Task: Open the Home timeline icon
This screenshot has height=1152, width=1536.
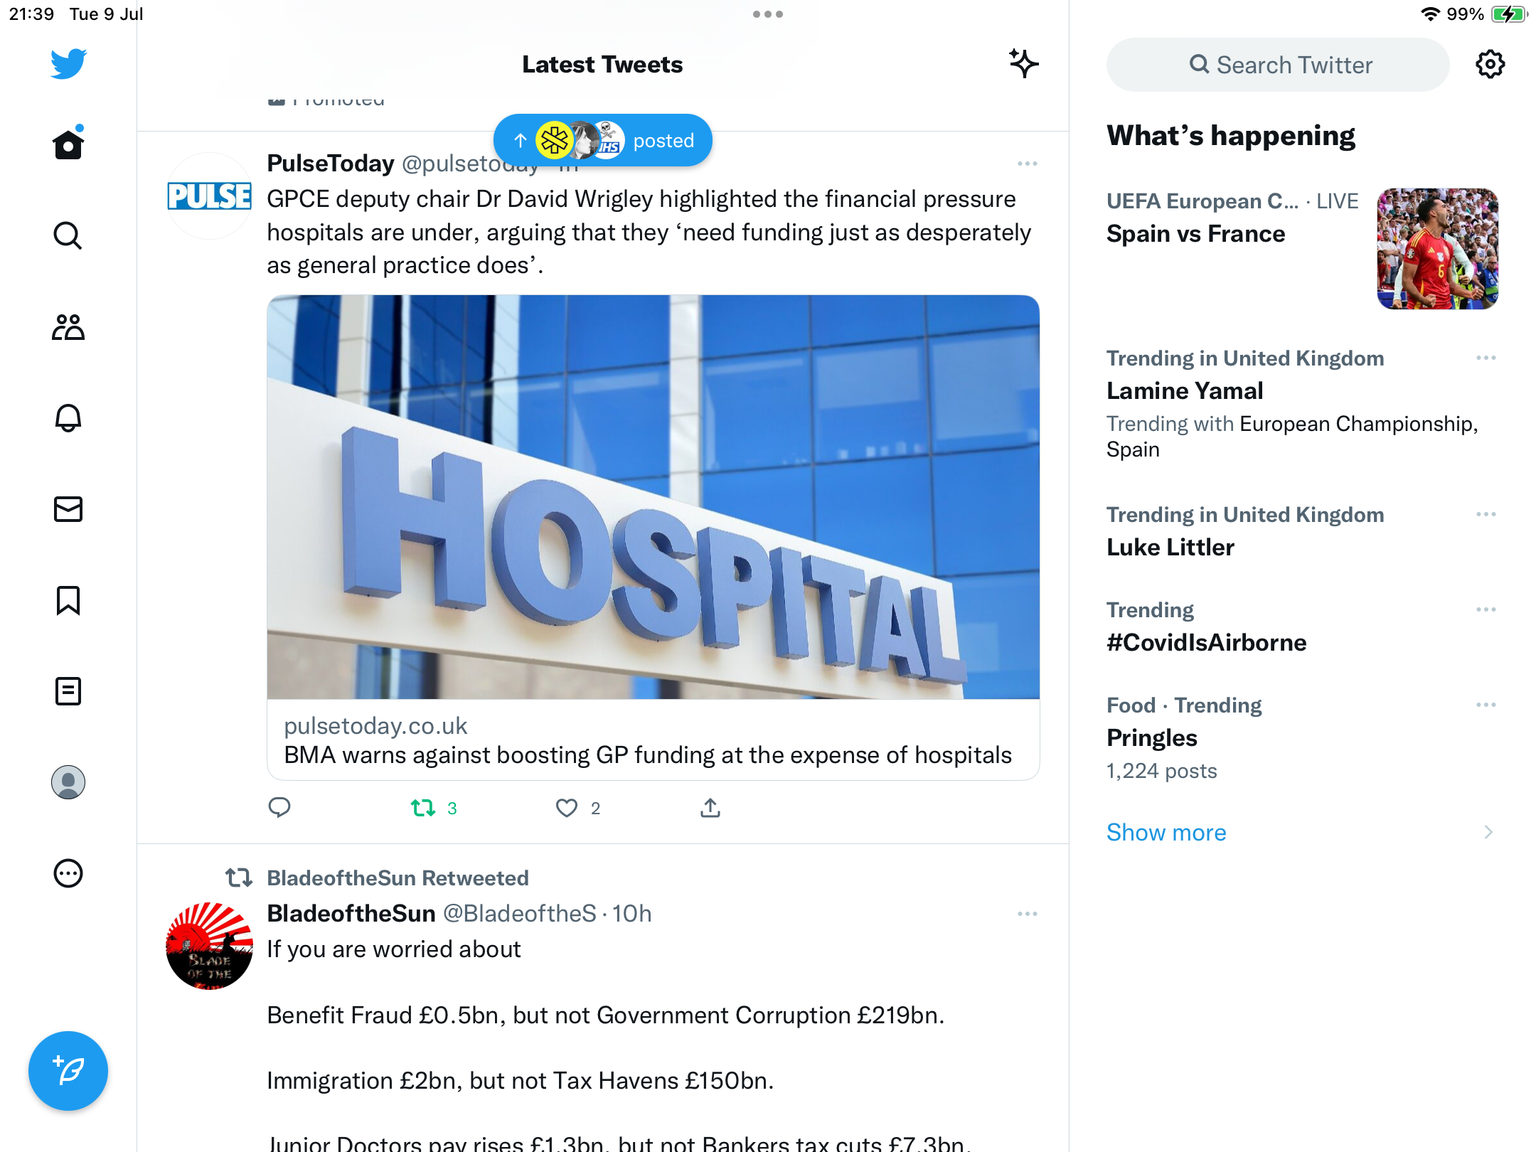Action: click(68, 144)
